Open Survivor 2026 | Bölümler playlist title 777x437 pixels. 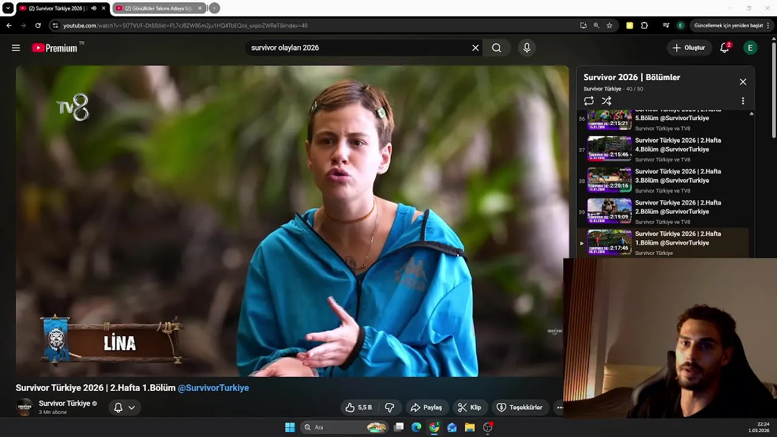(632, 77)
